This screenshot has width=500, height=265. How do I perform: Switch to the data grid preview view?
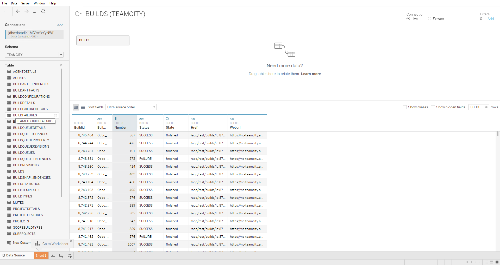[76, 107]
